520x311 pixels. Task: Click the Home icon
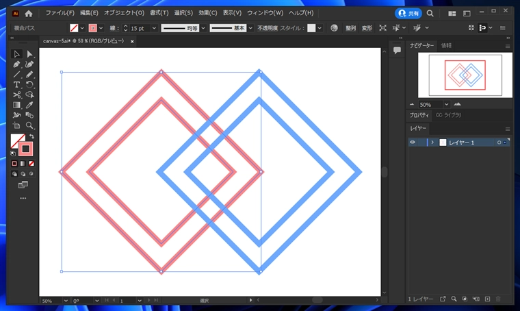point(29,13)
